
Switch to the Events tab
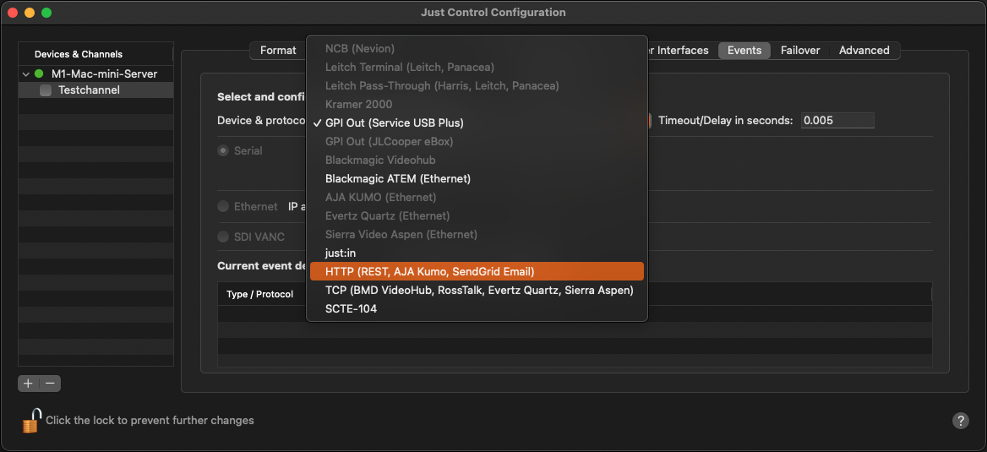pos(744,51)
